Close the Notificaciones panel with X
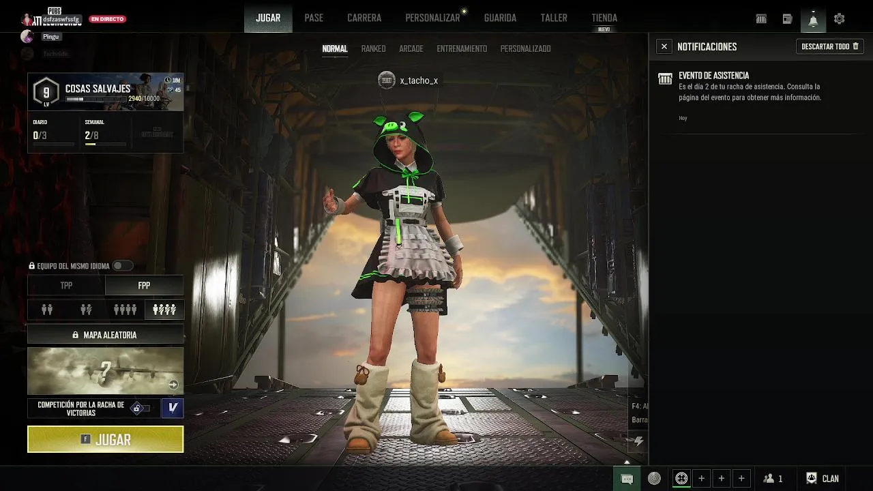The width and height of the screenshot is (873, 491). click(x=664, y=46)
